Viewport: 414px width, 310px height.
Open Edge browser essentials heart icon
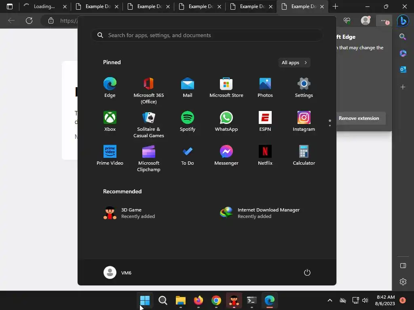coord(347,21)
